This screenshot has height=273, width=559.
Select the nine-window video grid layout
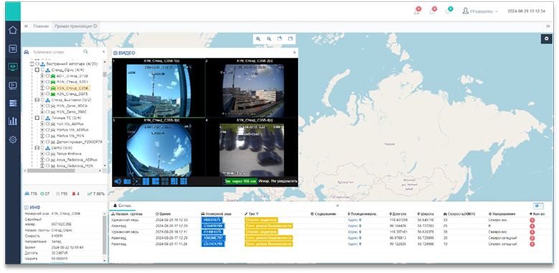coord(183,181)
